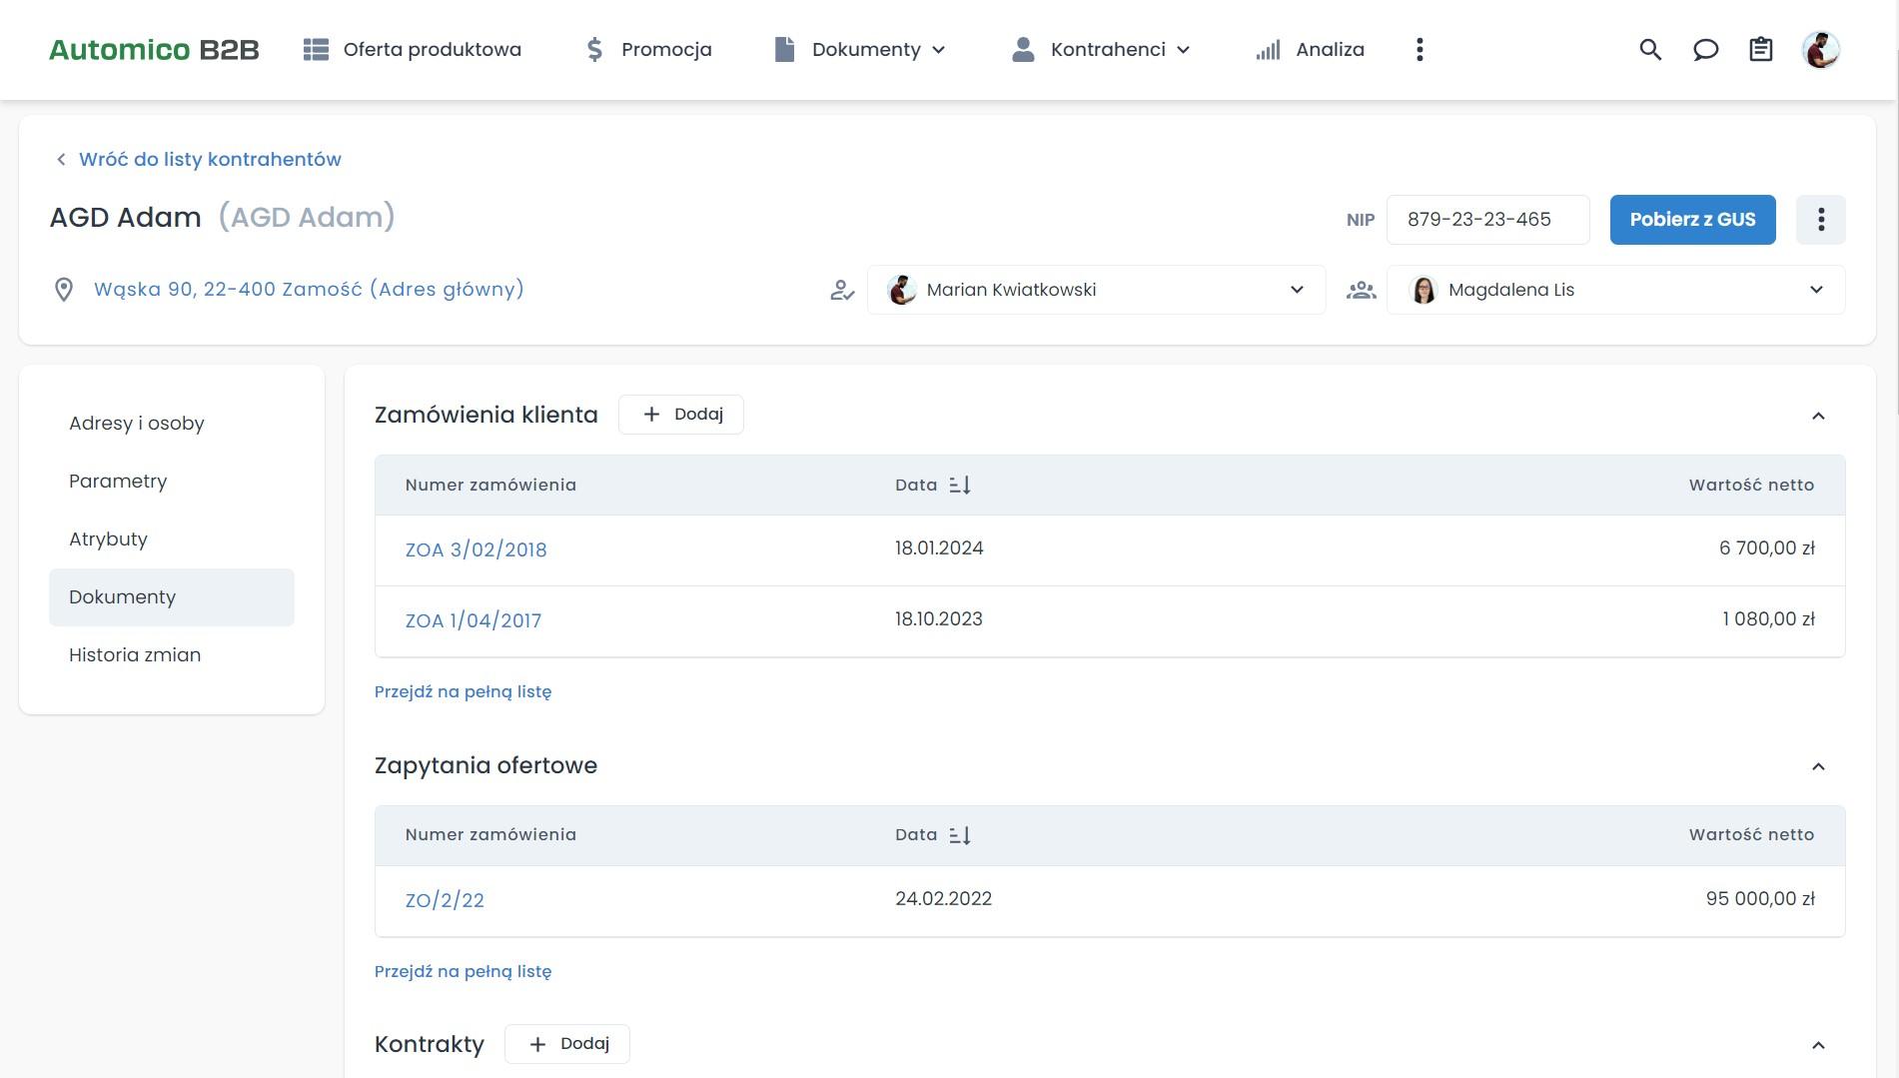This screenshot has width=1899, height=1078.
Task: Click the location pin icon by address
Action: click(x=64, y=290)
